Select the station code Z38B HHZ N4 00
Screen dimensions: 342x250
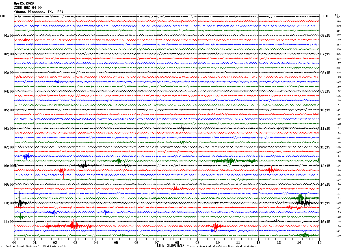point(28,8)
